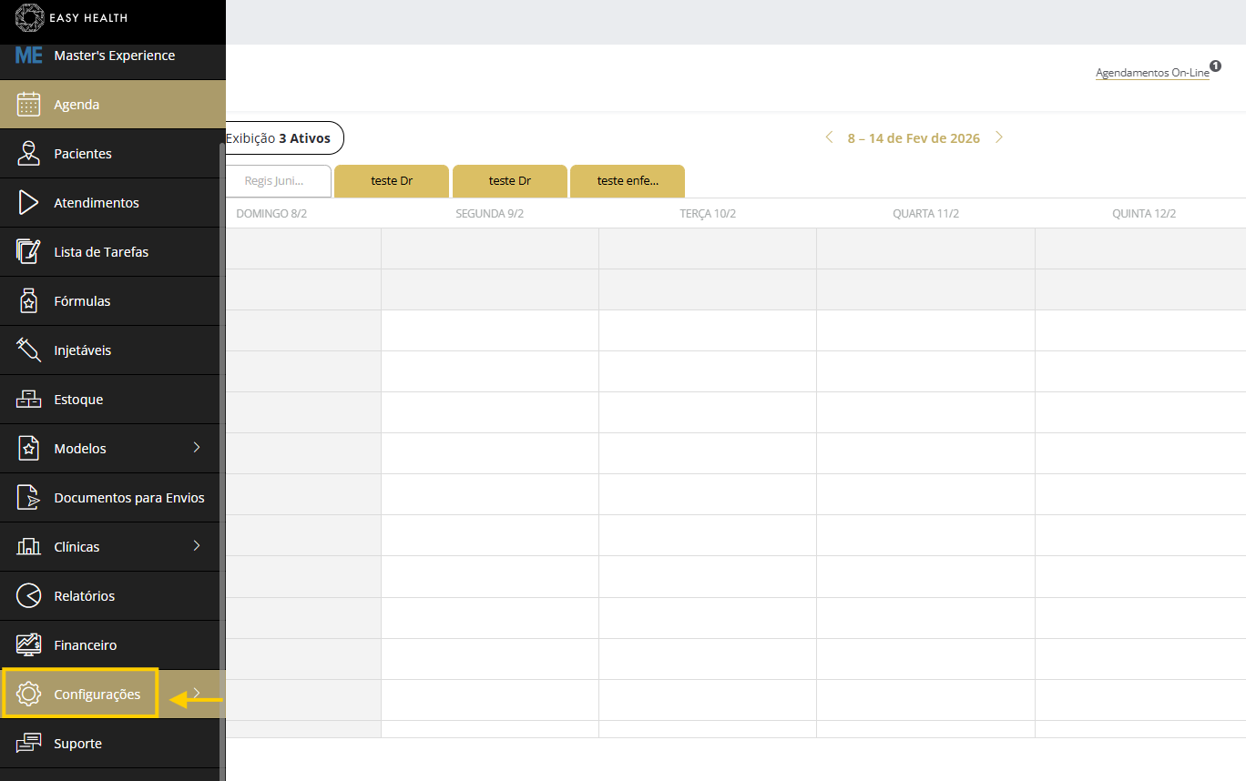The height and width of the screenshot is (781, 1246).
Task: Expand the Modelos submenu chevron
Action: click(x=197, y=448)
